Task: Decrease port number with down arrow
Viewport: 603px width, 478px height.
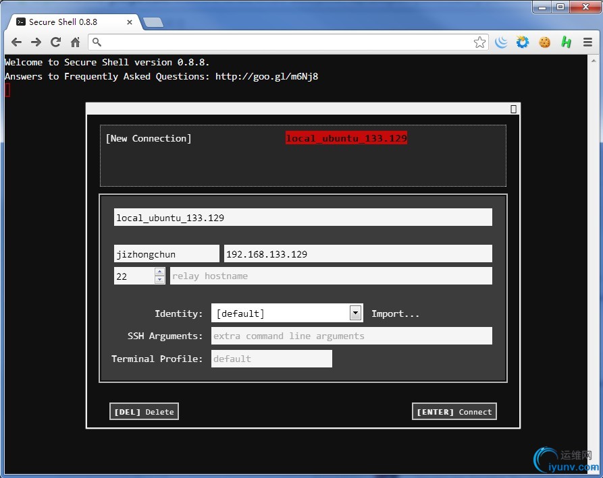Action: pos(159,280)
